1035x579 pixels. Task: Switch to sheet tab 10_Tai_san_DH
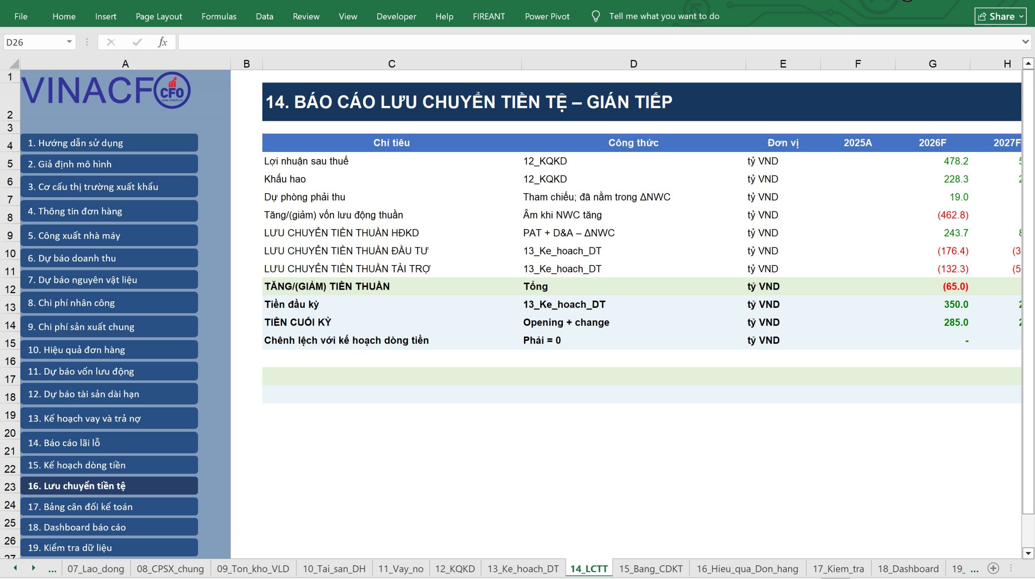click(x=334, y=568)
